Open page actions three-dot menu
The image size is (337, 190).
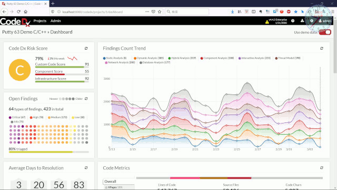[147, 12]
